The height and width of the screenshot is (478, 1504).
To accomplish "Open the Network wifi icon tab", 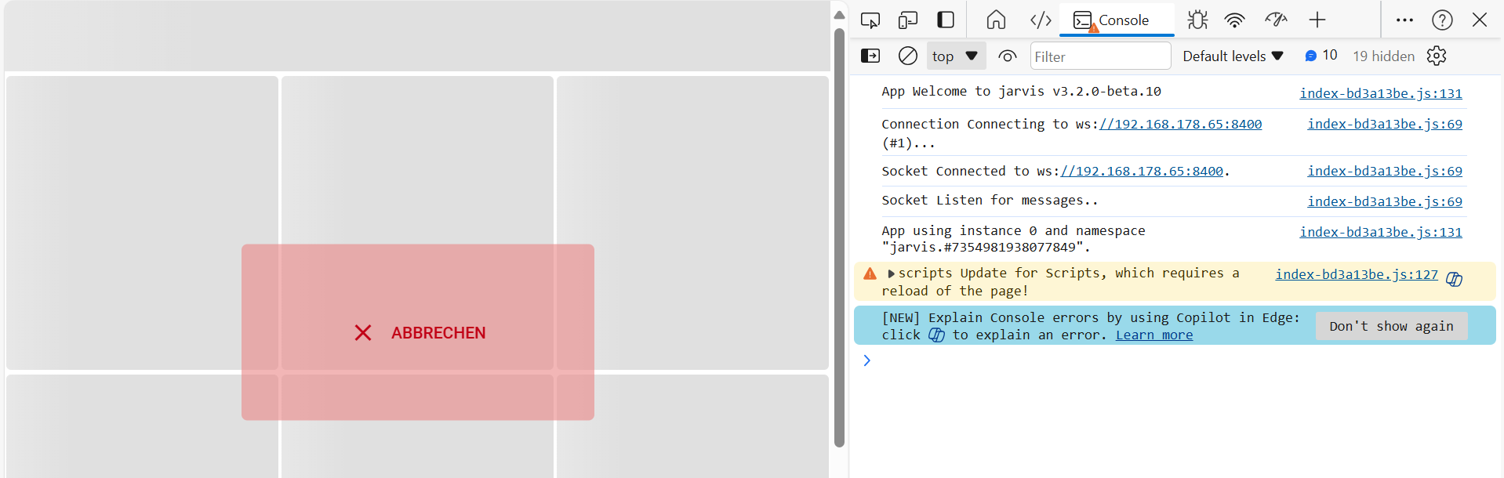I will click(1235, 20).
